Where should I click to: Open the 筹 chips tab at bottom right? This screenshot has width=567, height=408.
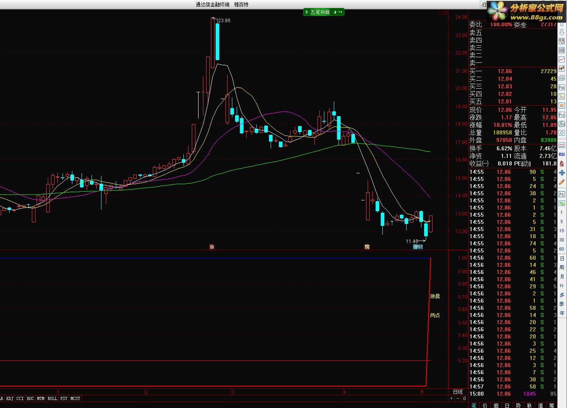tap(551, 405)
